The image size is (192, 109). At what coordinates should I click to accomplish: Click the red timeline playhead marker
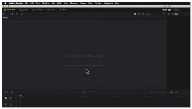[x=21, y=96]
